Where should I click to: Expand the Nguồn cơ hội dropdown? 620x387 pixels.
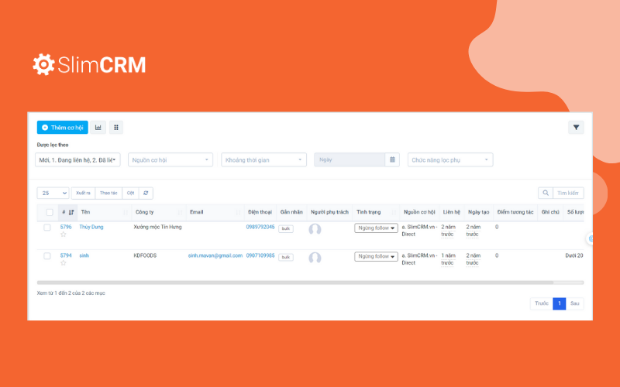point(170,160)
